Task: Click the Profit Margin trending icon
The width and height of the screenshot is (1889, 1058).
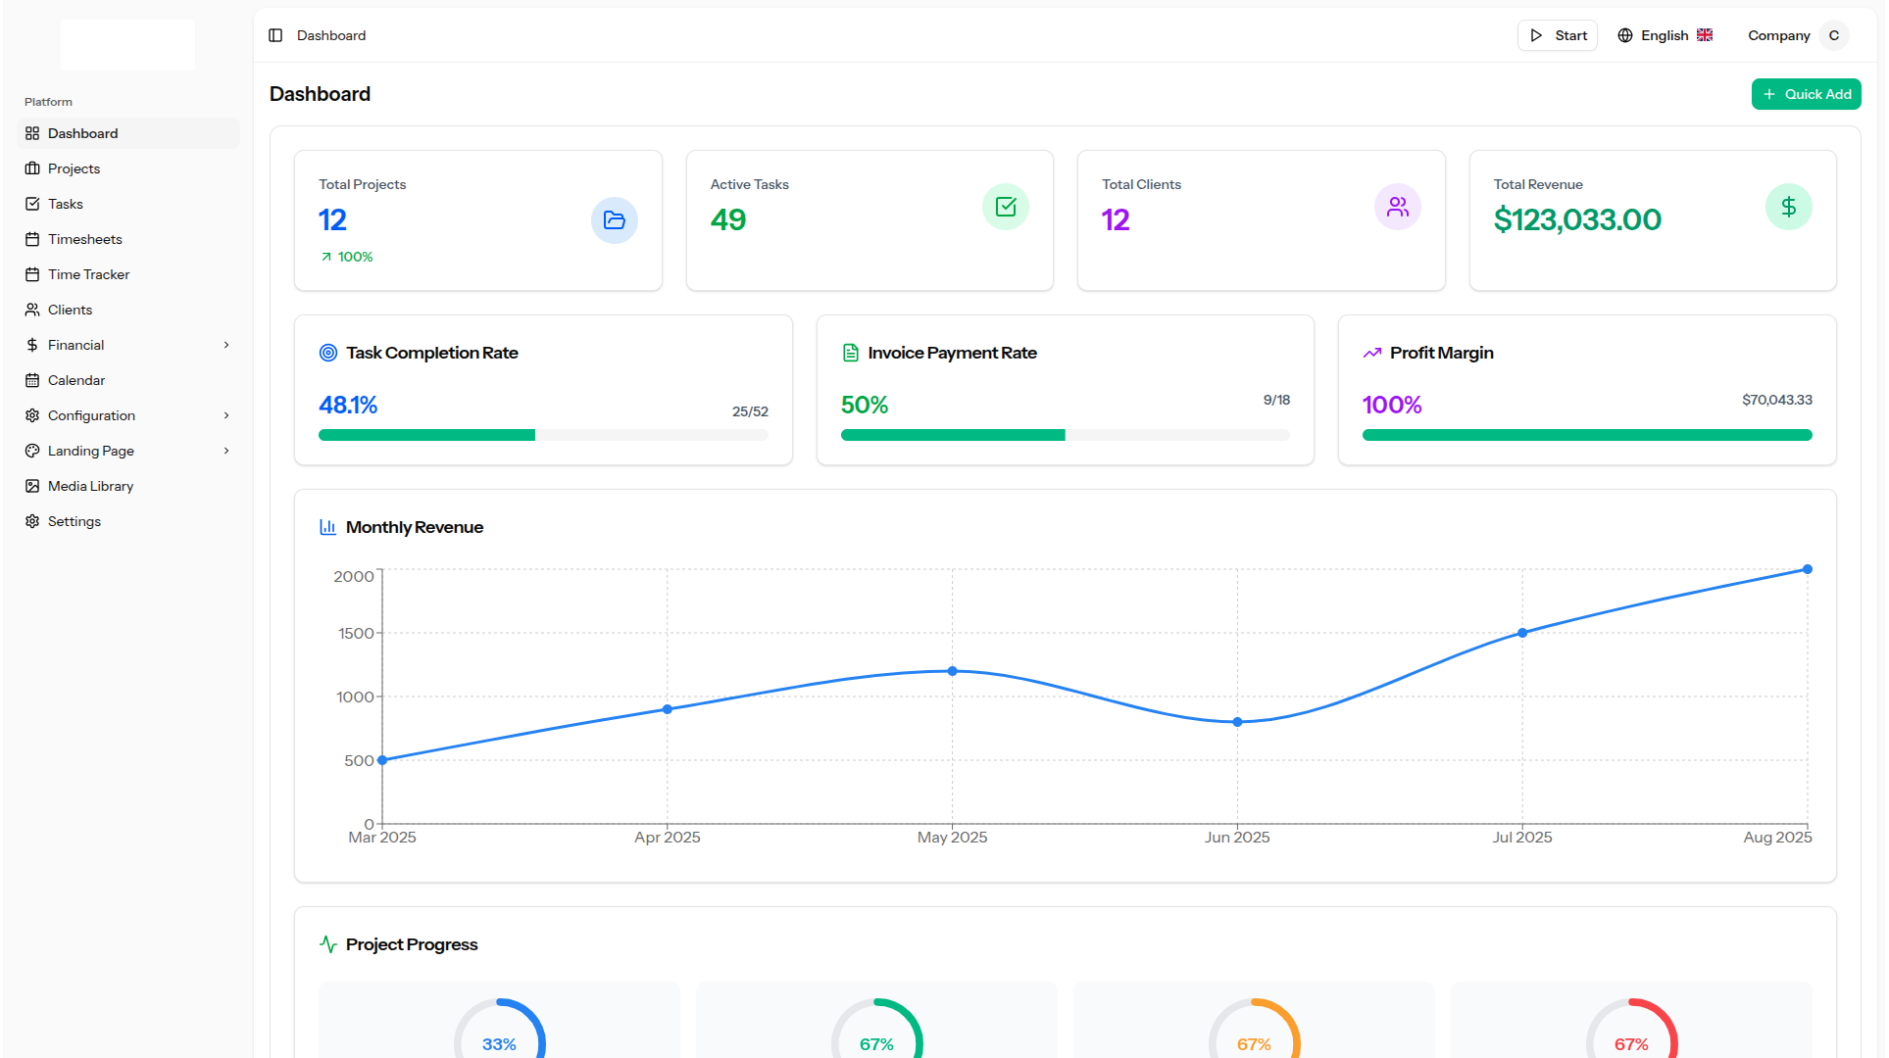Action: point(1371,353)
